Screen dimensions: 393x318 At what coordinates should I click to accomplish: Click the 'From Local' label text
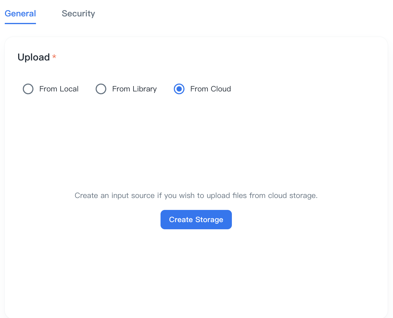[59, 89]
